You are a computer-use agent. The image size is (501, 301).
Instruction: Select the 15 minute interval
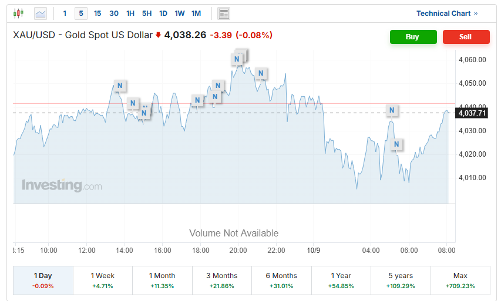[97, 13]
